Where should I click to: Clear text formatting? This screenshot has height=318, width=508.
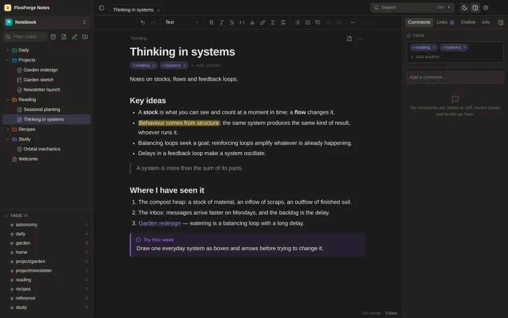pos(283,22)
